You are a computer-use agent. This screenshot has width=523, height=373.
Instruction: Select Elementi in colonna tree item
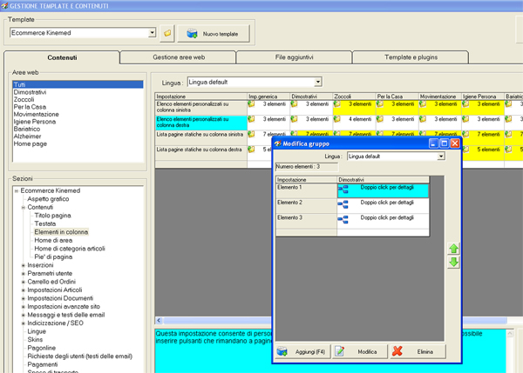pos(61,232)
